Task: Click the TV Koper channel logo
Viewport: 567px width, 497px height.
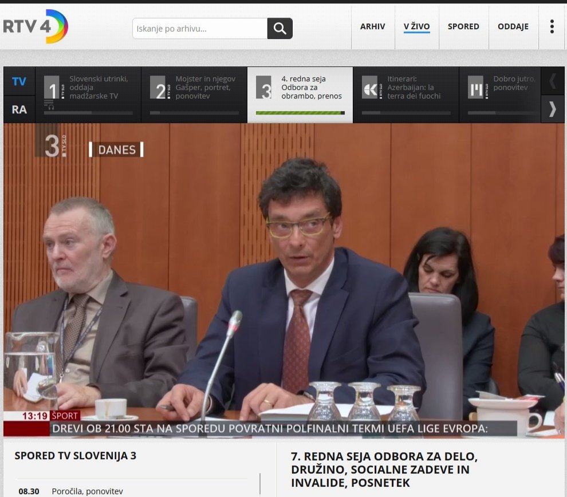Action: point(372,87)
